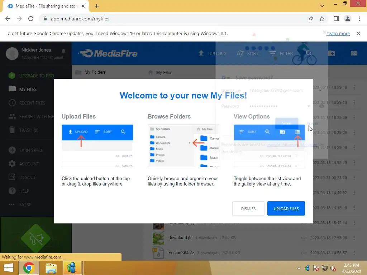The width and height of the screenshot is (367, 275).
Task: Click the Nickher Jones profile avatar
Action: 12,54
